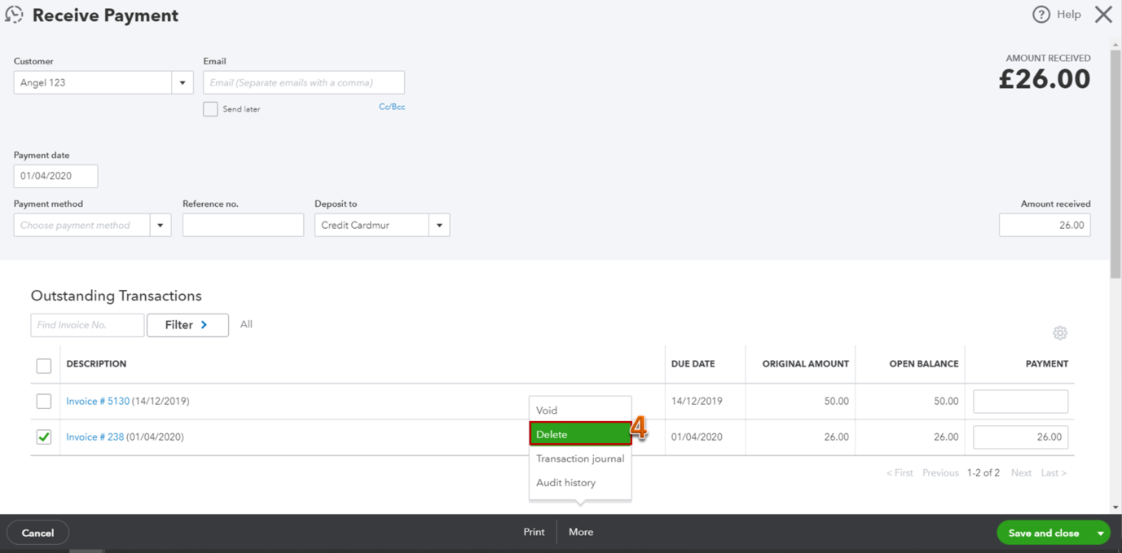
Task: Click the Help question mark icon
Action: 1041,14
